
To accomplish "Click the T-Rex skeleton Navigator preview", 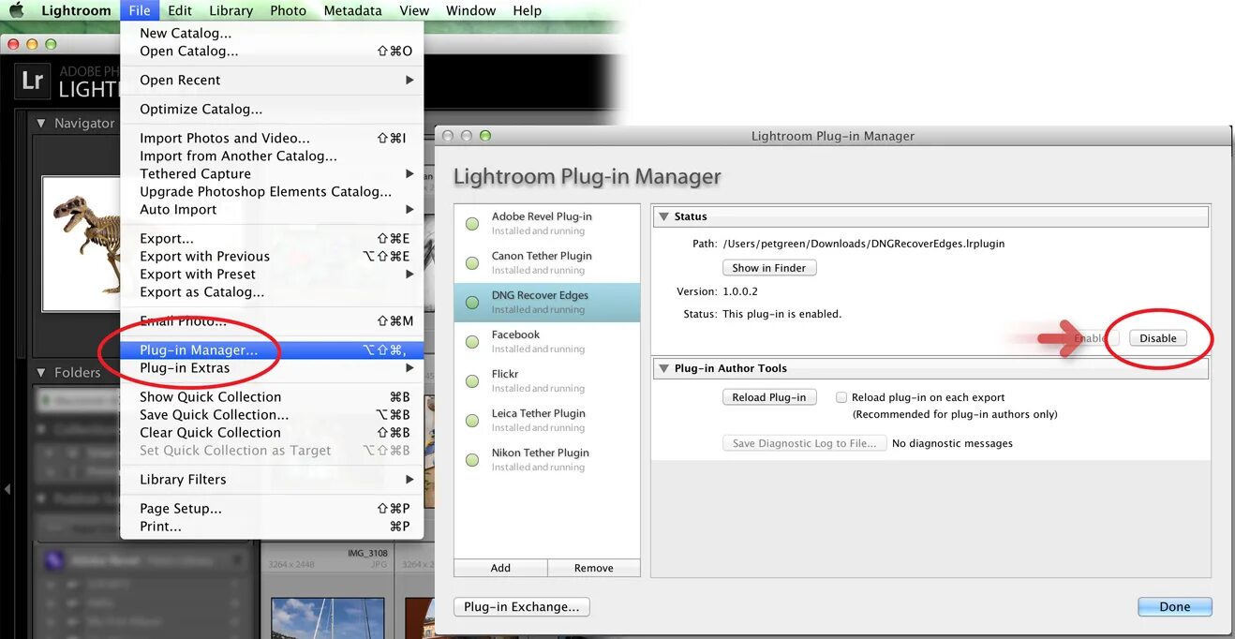I will pyautogui.click(x=82, y=244).
